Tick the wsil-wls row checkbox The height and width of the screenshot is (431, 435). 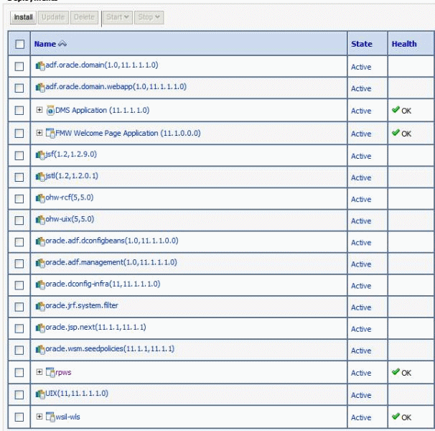pos(19,417)
